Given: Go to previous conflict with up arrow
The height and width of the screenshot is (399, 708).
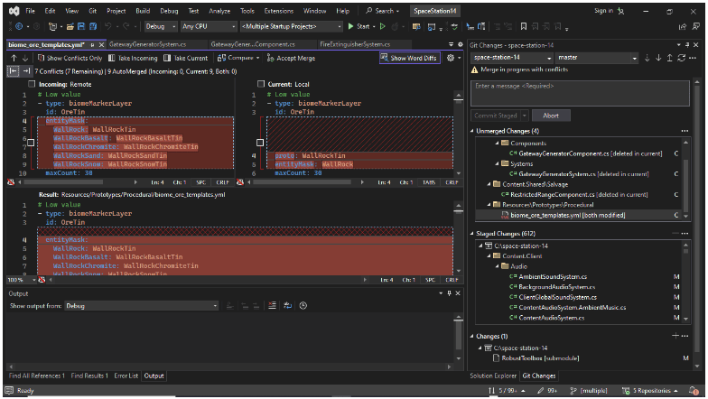Looking at the screenshot, I should pyautogui.click(x=14, y=58).
